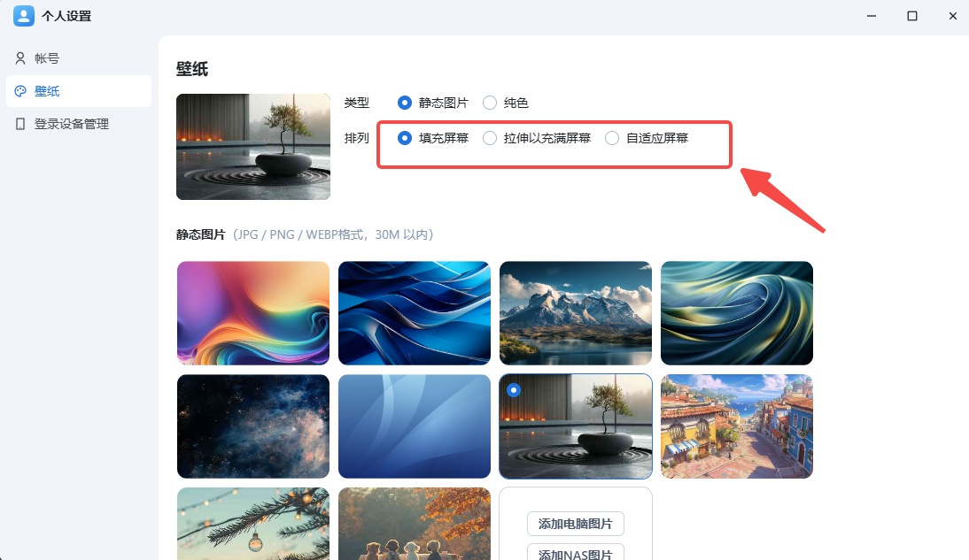This screenshot has width=969, height=560.
Task: Select 静态图片 wallpaper type
Action: click(x=405, y=104)
